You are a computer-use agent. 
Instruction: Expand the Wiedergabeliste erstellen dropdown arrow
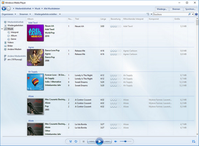(x=60, y=14)
